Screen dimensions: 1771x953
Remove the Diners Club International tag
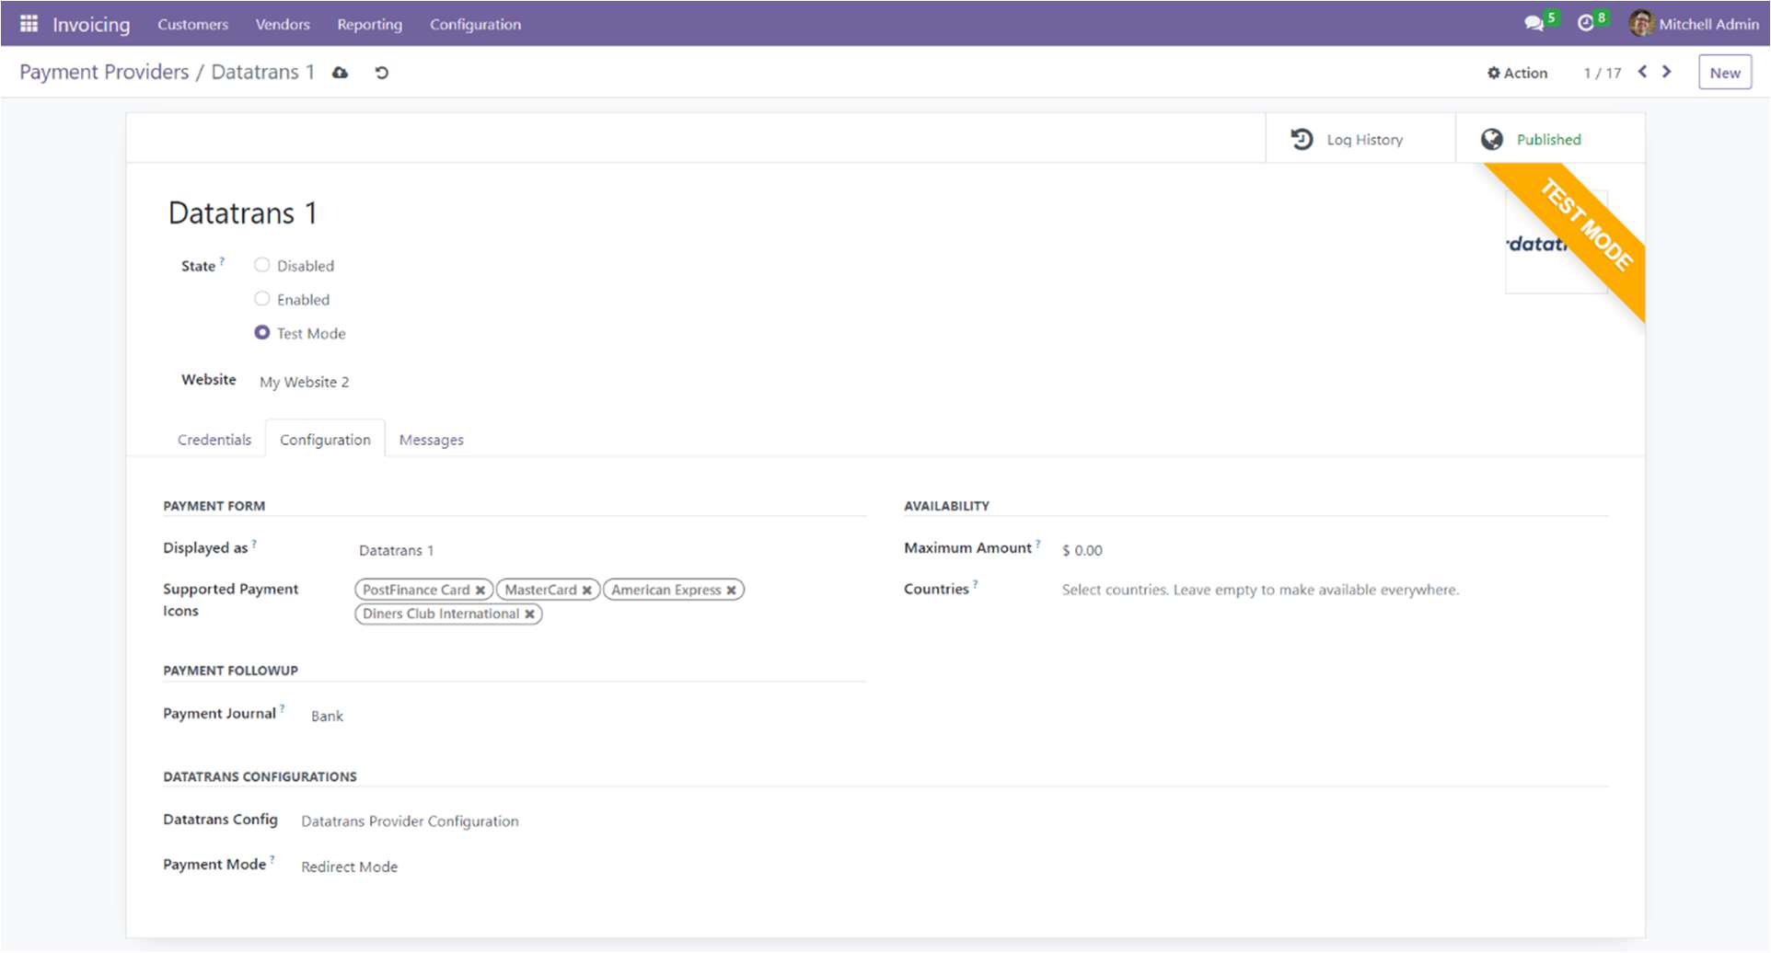(x=530, y=614)
